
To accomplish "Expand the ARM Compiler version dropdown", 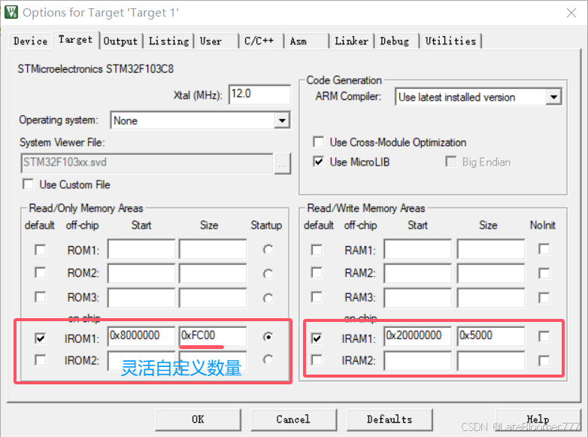I will click(553, 97).
